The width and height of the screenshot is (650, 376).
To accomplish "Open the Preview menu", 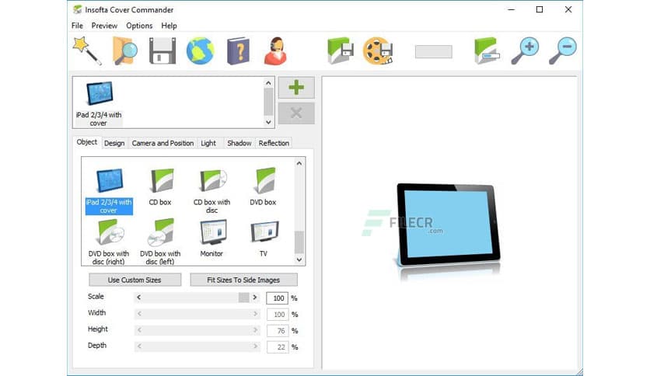I will point(104,26).
